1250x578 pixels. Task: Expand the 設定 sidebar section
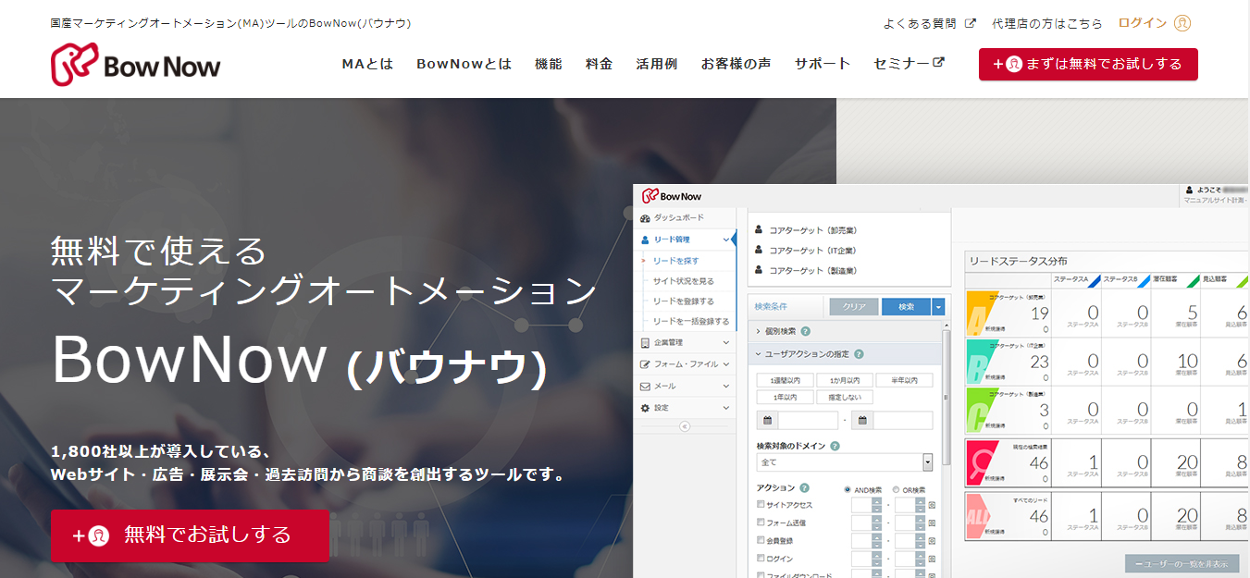[726, 407]
